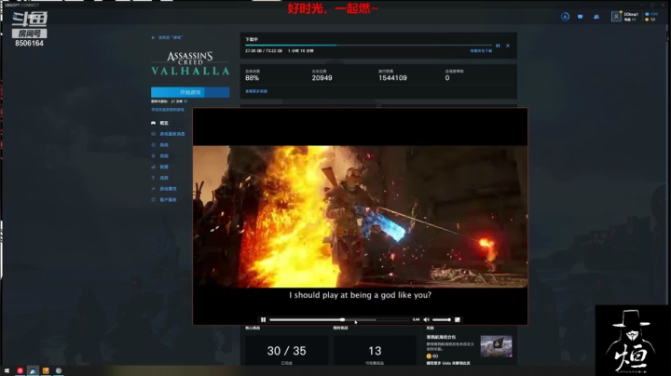Viewport: 671px width, 376px height.
Task: Open the download queue link beside pause
Action: click(x=481, y=51)
